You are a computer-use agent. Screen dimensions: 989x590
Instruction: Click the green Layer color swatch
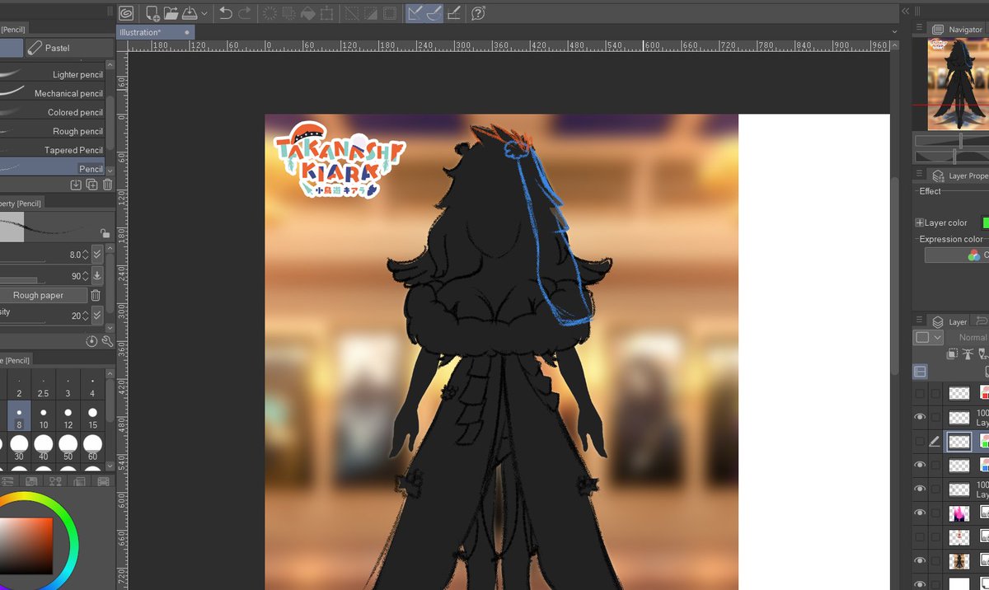pyautogui.click(x=986, y=222)
